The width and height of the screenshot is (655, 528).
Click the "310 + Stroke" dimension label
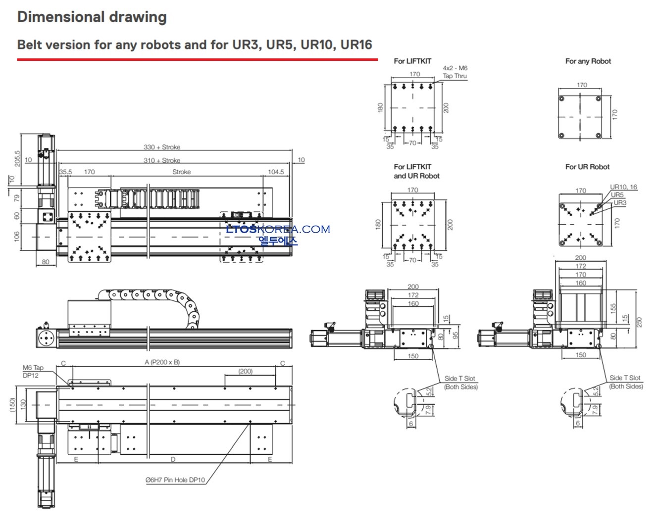162,160
